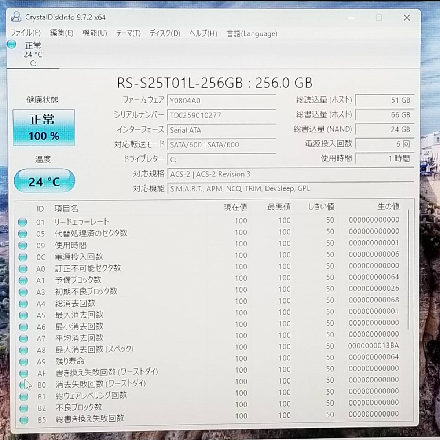
Task: Click status orb for attribute B5 総書き換え失敗回数
Action: pos(24,419)
